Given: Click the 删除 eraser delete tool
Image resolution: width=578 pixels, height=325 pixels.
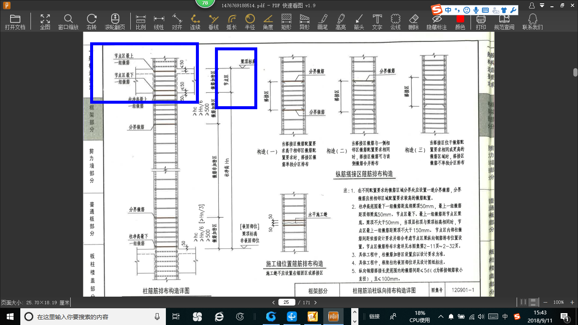Looking at the screenshot, I should [x=413, y=22].
